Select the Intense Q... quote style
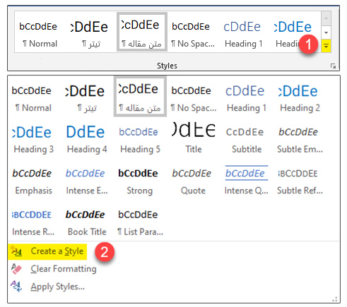 (x=247, y=181)
